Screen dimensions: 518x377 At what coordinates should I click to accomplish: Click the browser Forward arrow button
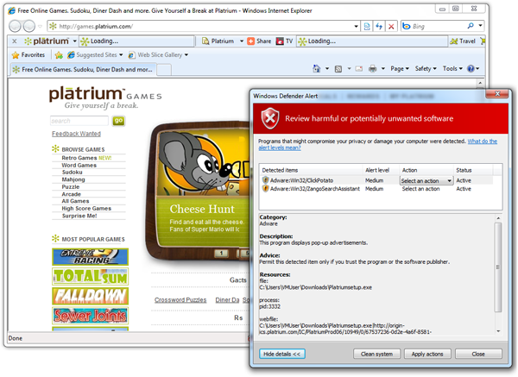(29, 26)
